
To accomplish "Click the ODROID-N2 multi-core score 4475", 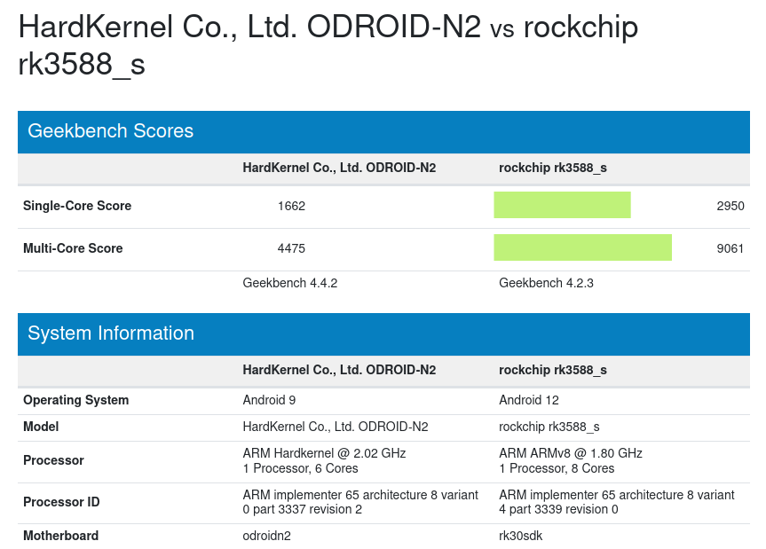I will (291, 248).
